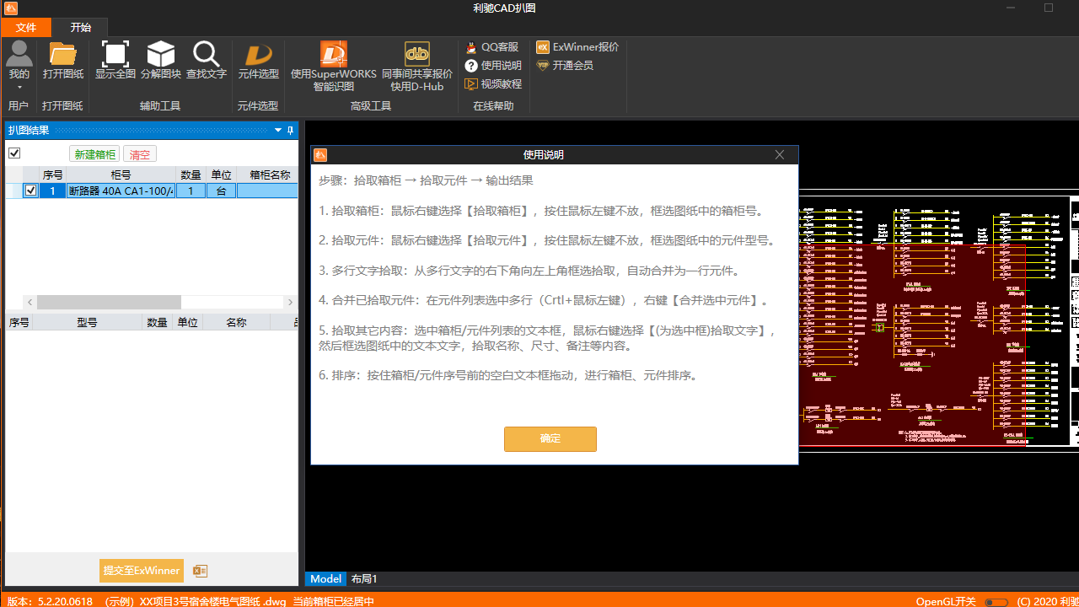Pin the 扒图结果 panel
Image resolution: width=1079 pixels, height=607 pixels.
tap(291, 131)
